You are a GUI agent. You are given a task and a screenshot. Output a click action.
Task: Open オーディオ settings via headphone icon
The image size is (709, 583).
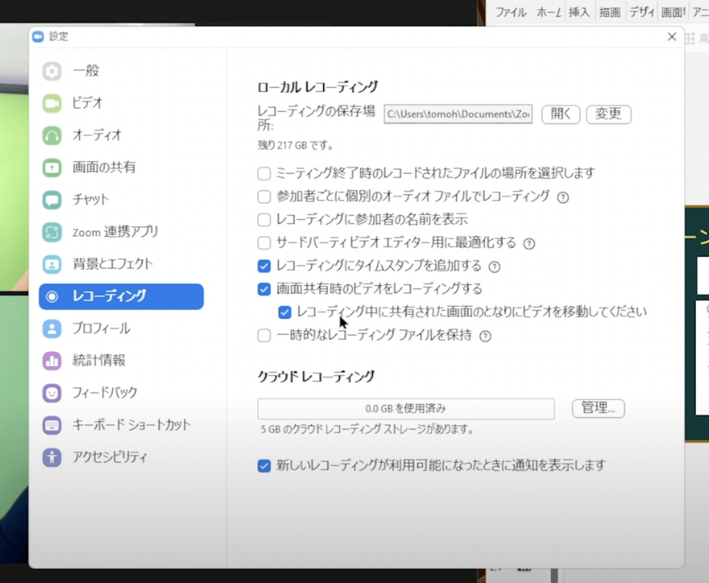(x=52, y=135)
